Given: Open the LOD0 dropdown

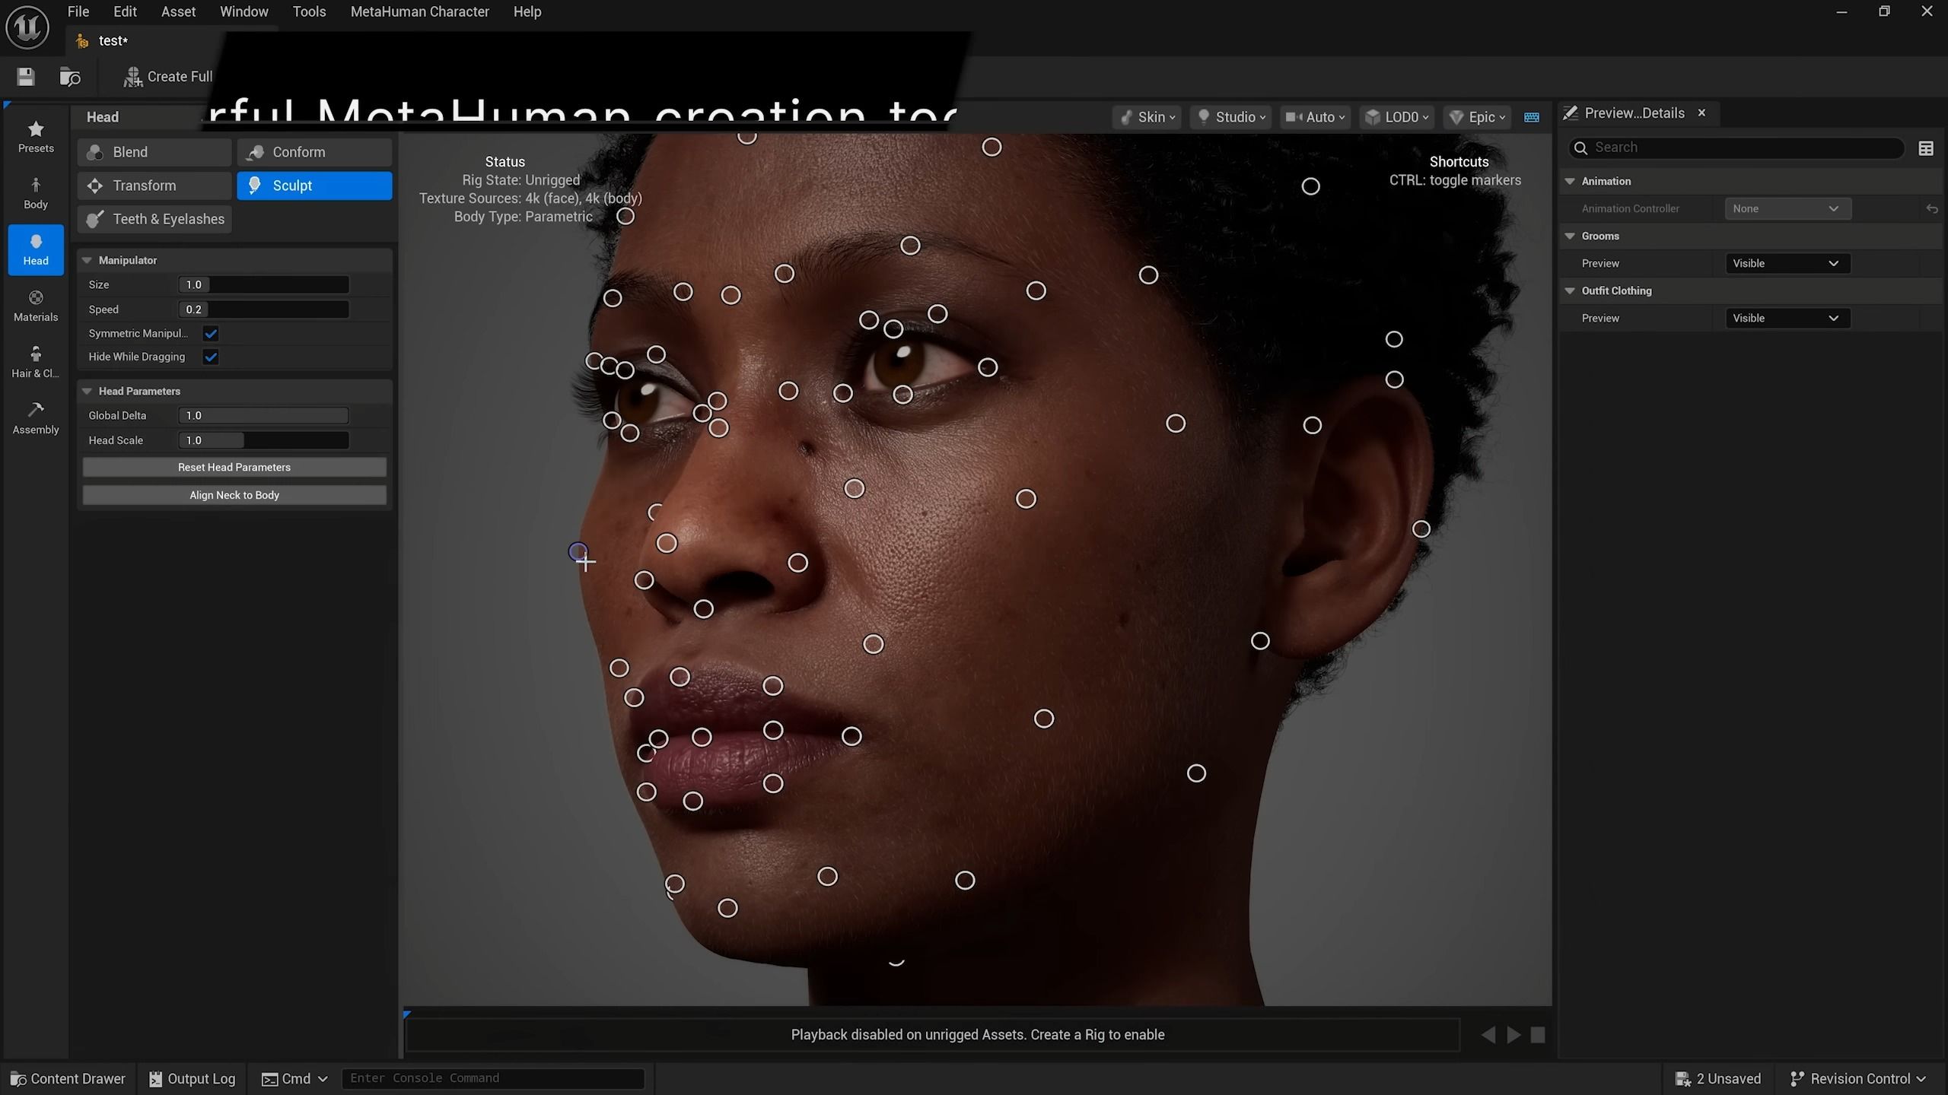Looking at the screenshot, I should point(1396,116).
